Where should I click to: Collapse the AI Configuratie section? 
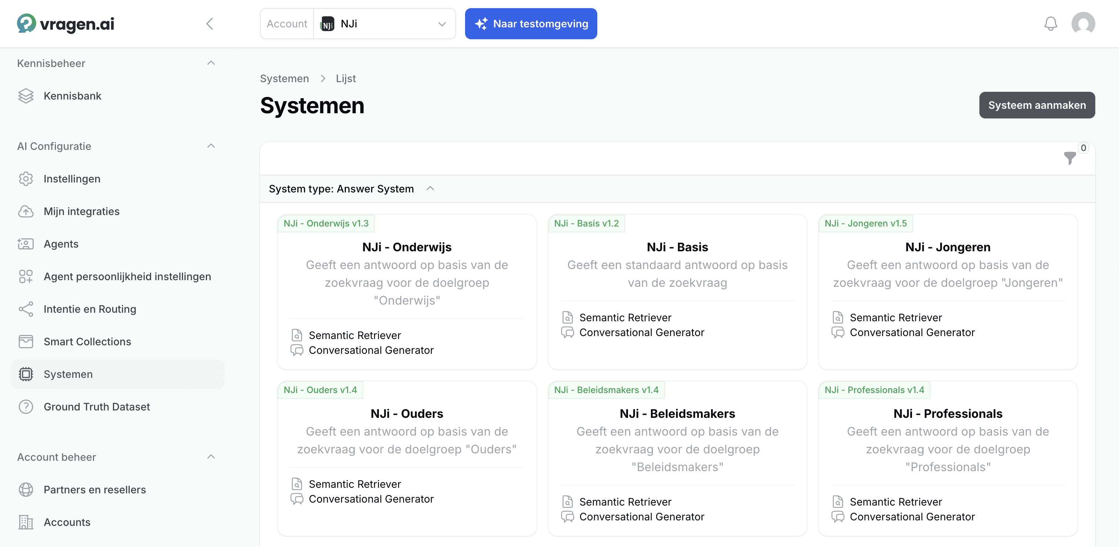(x=211, y=145)
